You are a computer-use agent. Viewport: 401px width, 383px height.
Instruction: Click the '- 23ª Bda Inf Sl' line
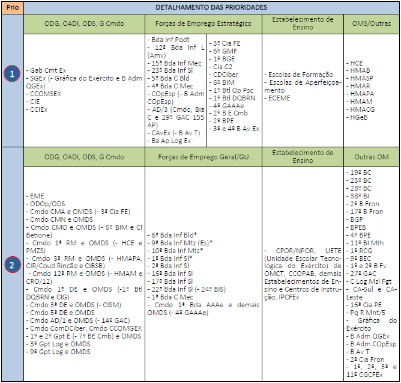[x=170, y=70]
